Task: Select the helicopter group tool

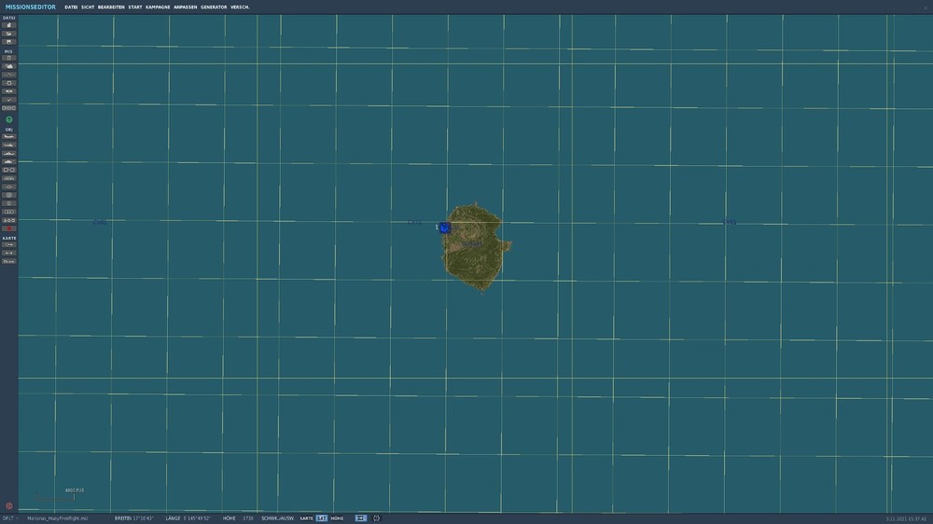Action: point(9,145)
